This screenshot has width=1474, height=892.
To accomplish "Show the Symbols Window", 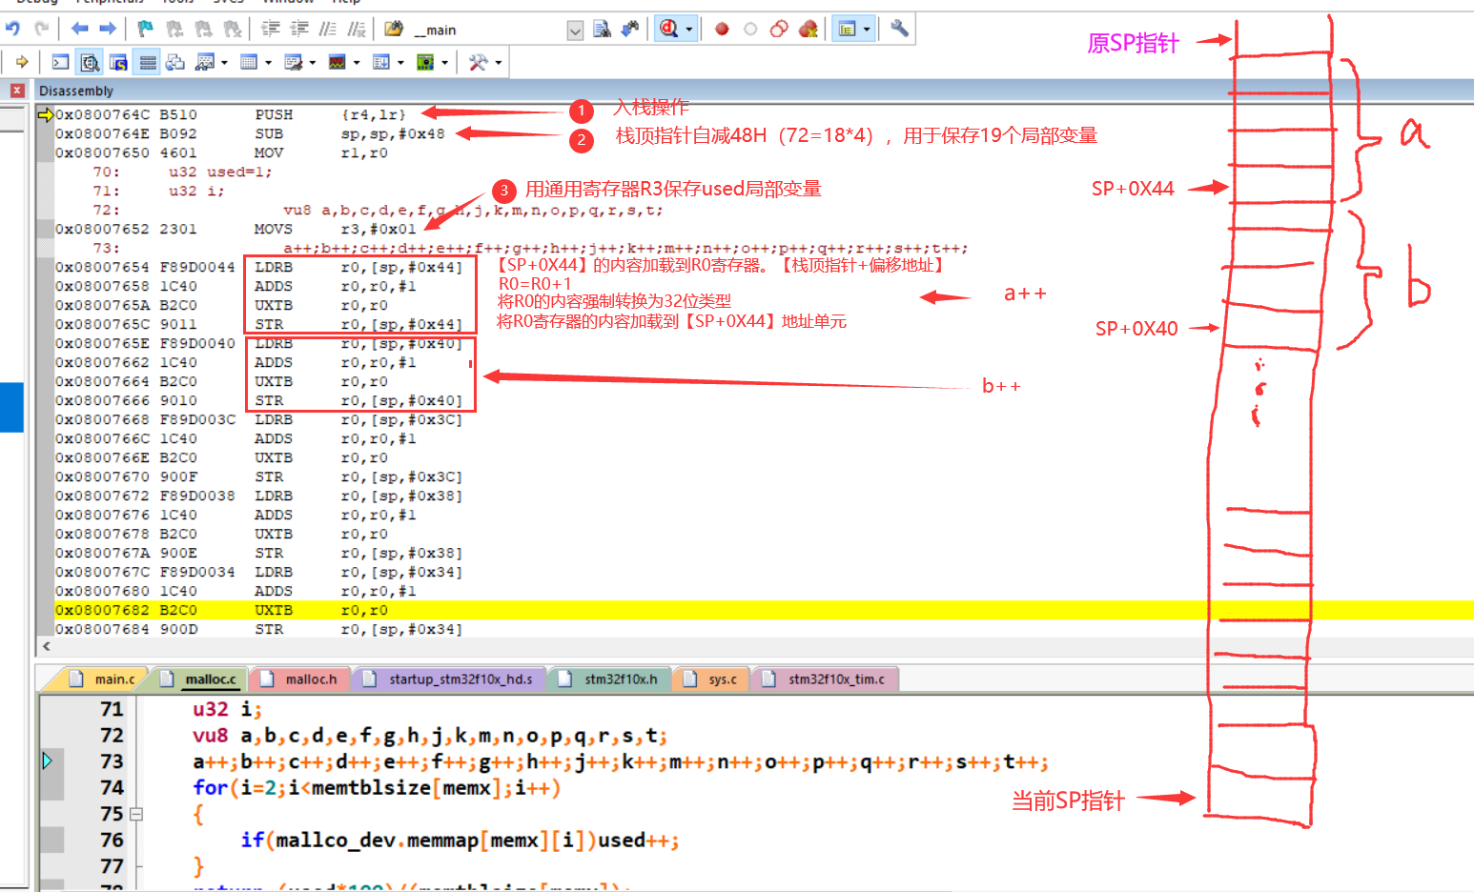I will click(x=118, y=61).
